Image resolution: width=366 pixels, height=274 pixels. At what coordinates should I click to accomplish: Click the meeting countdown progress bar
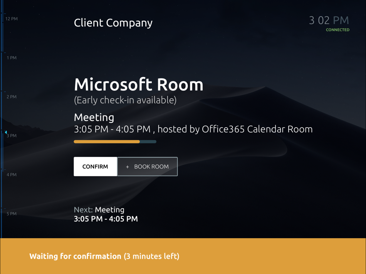pyautogui.click(x=115, y=142)
